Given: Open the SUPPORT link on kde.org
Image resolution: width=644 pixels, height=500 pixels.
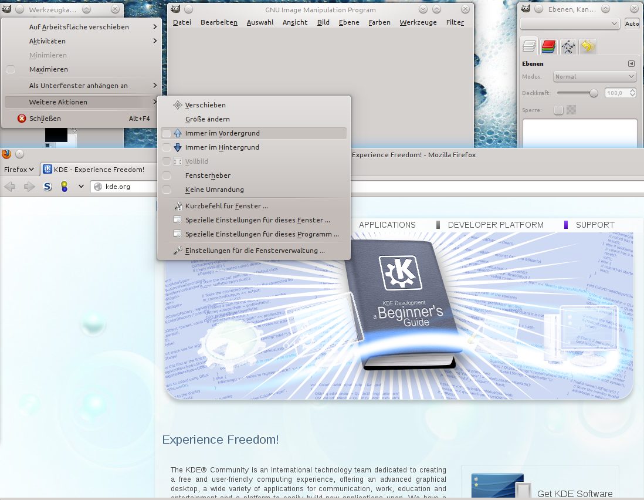Looking at the screenshot, I should [x=595, y=225].
